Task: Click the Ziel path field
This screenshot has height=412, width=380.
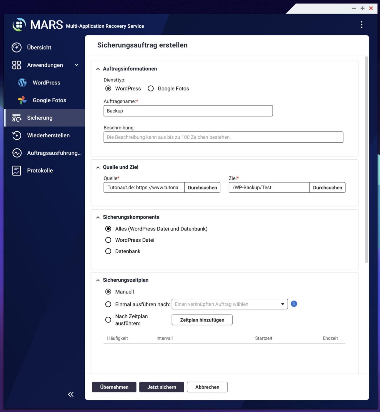Action: (269, 188)
